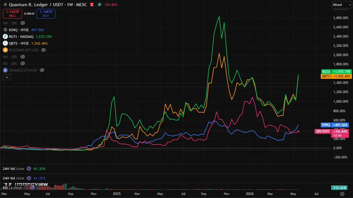
Task: Click the RSI 14 close indicator label
Action: (x=12, y=188)
